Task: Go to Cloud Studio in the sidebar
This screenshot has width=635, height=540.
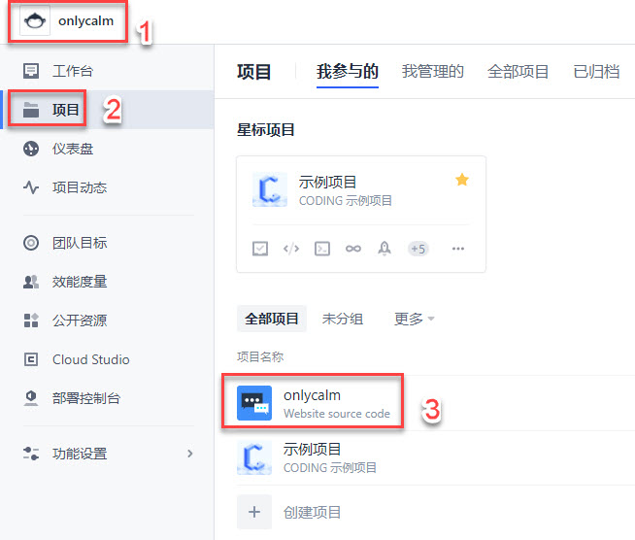Action: point(90,359)
